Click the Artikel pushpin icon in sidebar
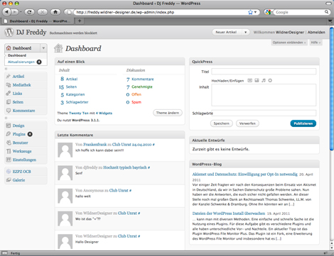The image size is (334, 256). [x=9, y=76]
